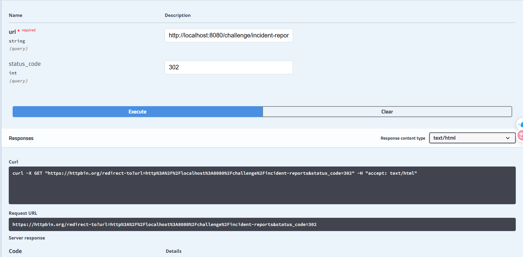Click the Server response heading
The height and width of the screenshot is (257, 523).
point(27,238)
